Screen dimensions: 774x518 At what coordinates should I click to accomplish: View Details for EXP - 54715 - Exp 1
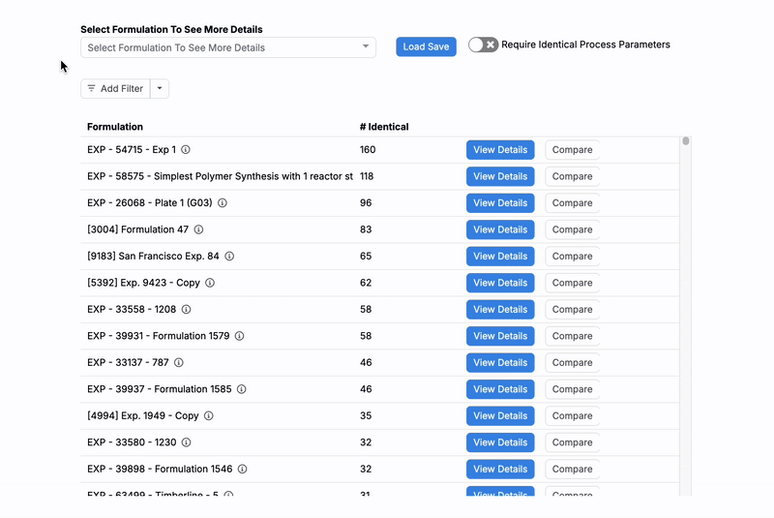tap(500, 150)
